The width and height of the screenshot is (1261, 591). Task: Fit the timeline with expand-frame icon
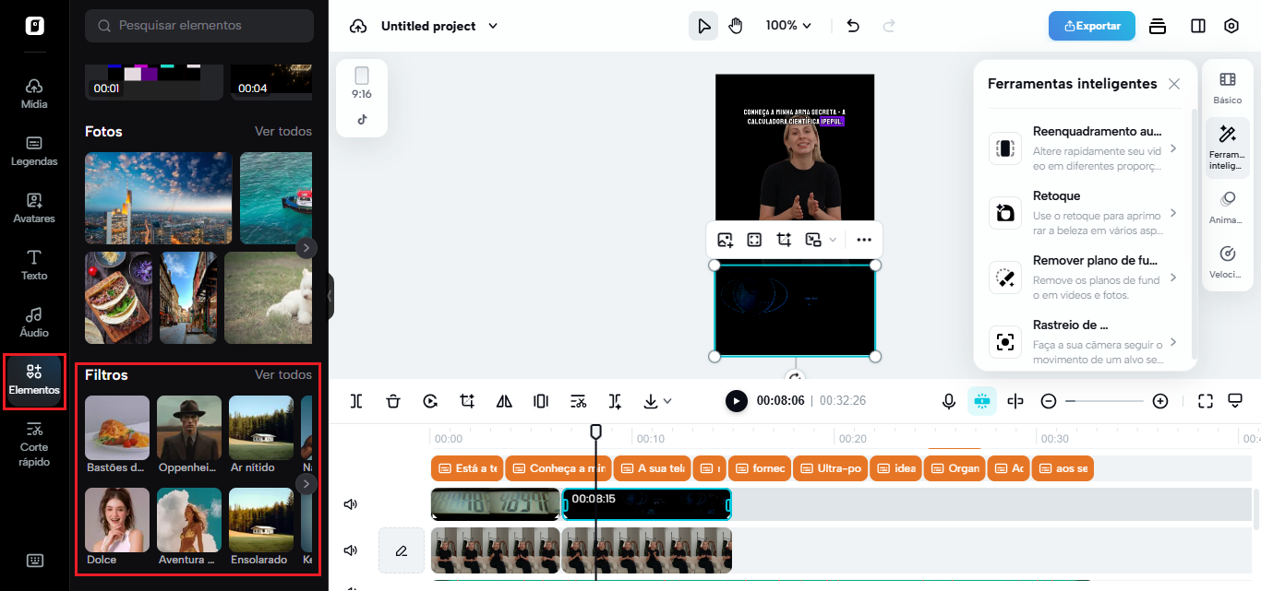click(x=1205, y=401)
